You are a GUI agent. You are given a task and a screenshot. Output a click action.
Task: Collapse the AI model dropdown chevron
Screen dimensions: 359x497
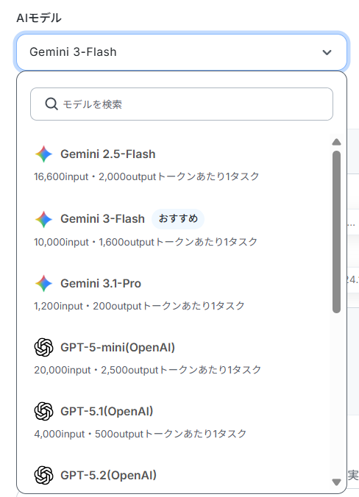[327, 52]
